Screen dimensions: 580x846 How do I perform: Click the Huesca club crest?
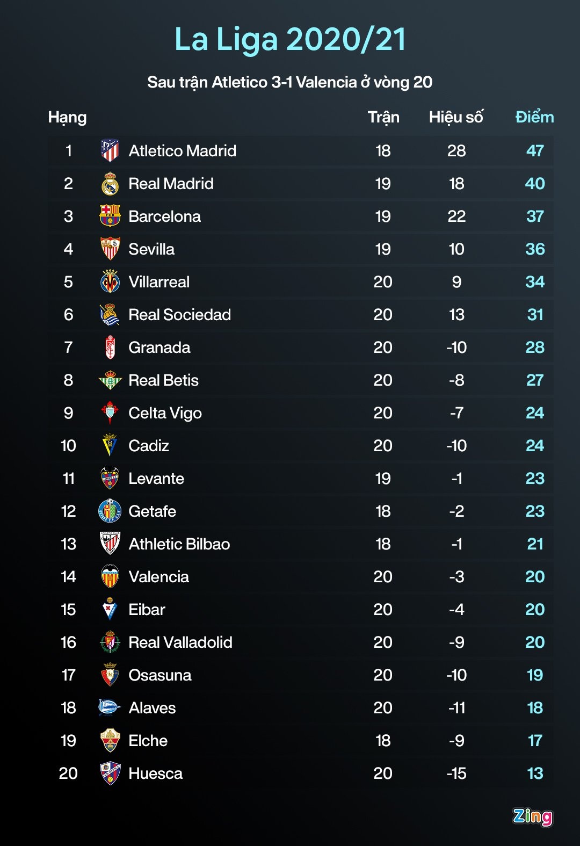pos(110,773)
